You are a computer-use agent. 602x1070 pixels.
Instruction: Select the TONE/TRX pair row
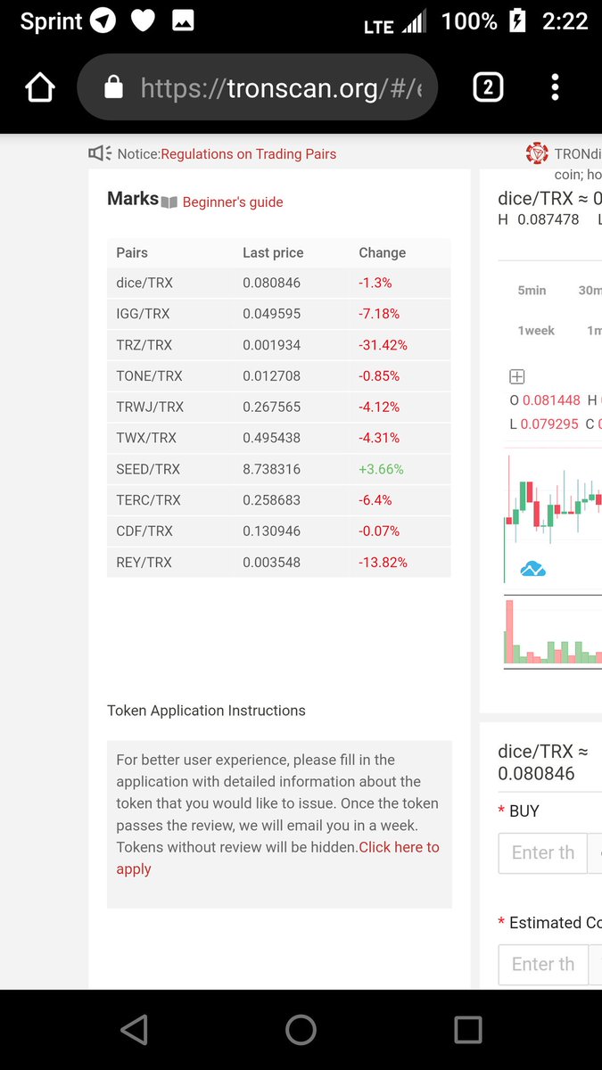(x=278, y=376)
